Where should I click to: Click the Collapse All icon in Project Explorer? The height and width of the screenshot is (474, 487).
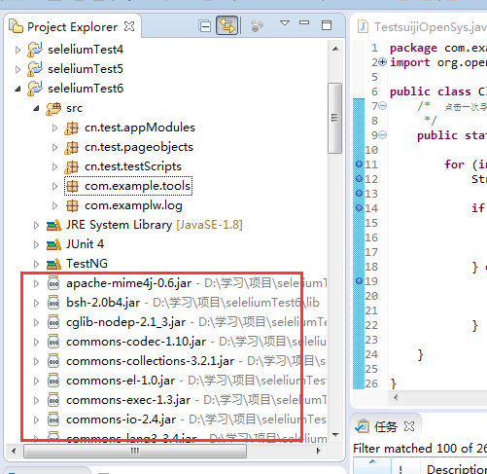[x=205, y=26]
